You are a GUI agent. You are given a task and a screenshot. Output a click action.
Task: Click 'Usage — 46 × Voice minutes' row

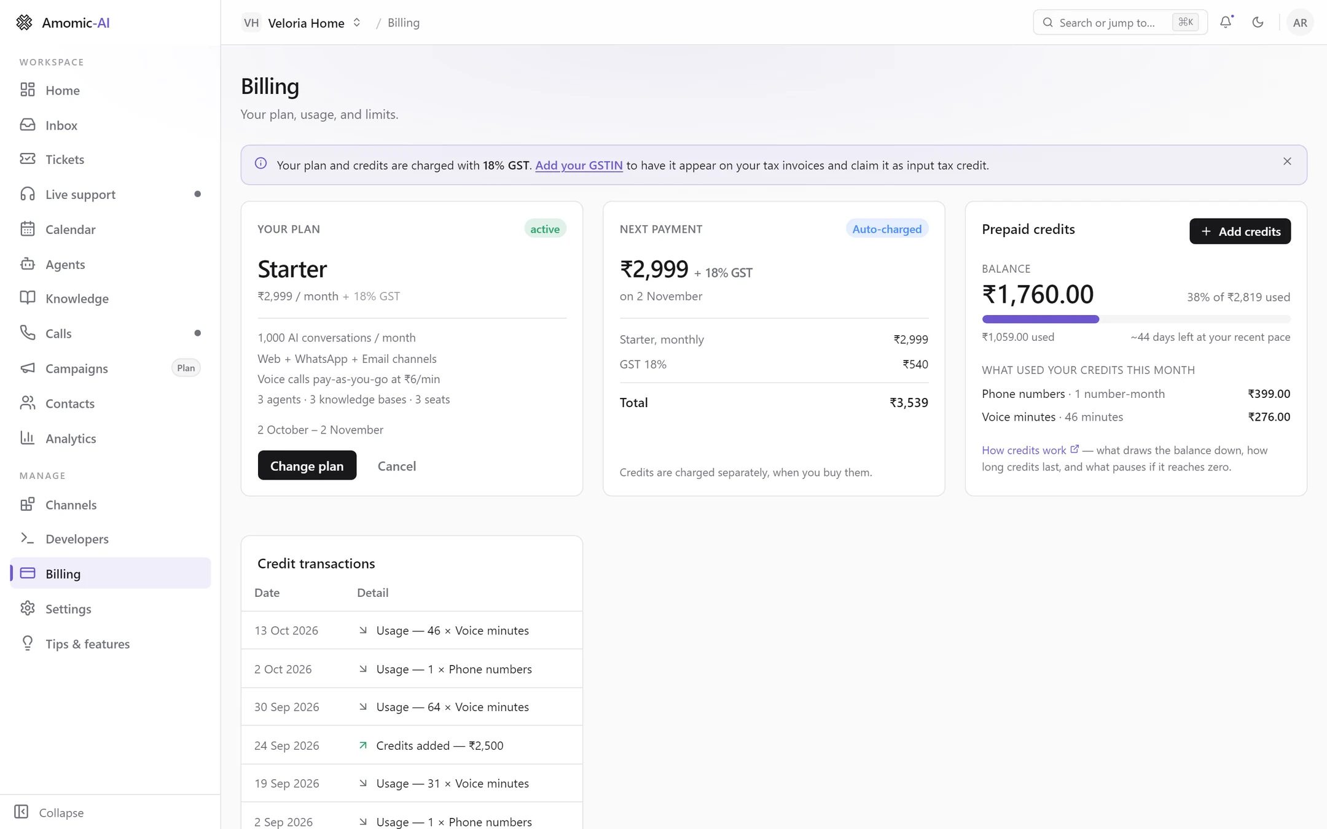tap(412, 630)
